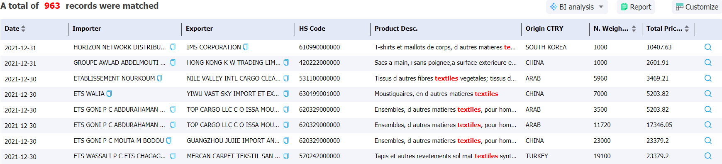View details of GUANGZHOU JUJIE record

point(708,141)
